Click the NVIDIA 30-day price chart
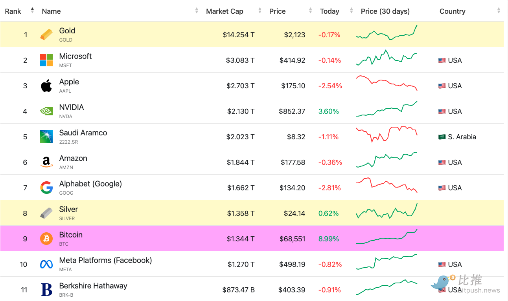Image resolution: width=508 pixels, height=301 pixels. (387, 109)
